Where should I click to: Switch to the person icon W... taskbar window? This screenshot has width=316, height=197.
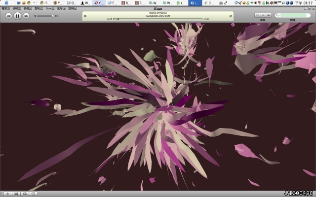85,3
